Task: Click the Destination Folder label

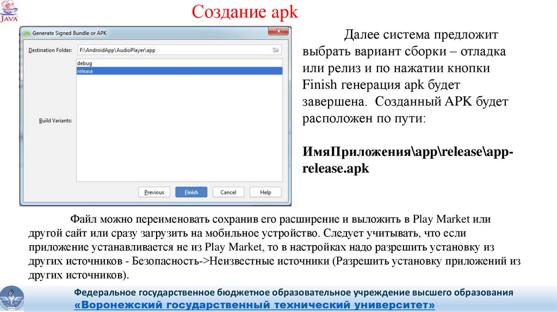Action: coord(50,50)
